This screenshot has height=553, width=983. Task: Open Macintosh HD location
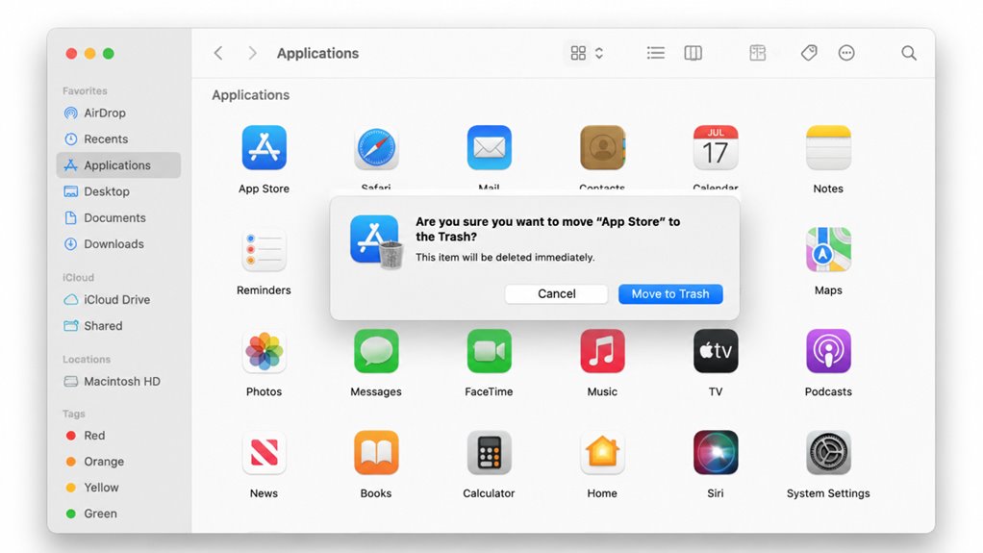click(118, 381)
